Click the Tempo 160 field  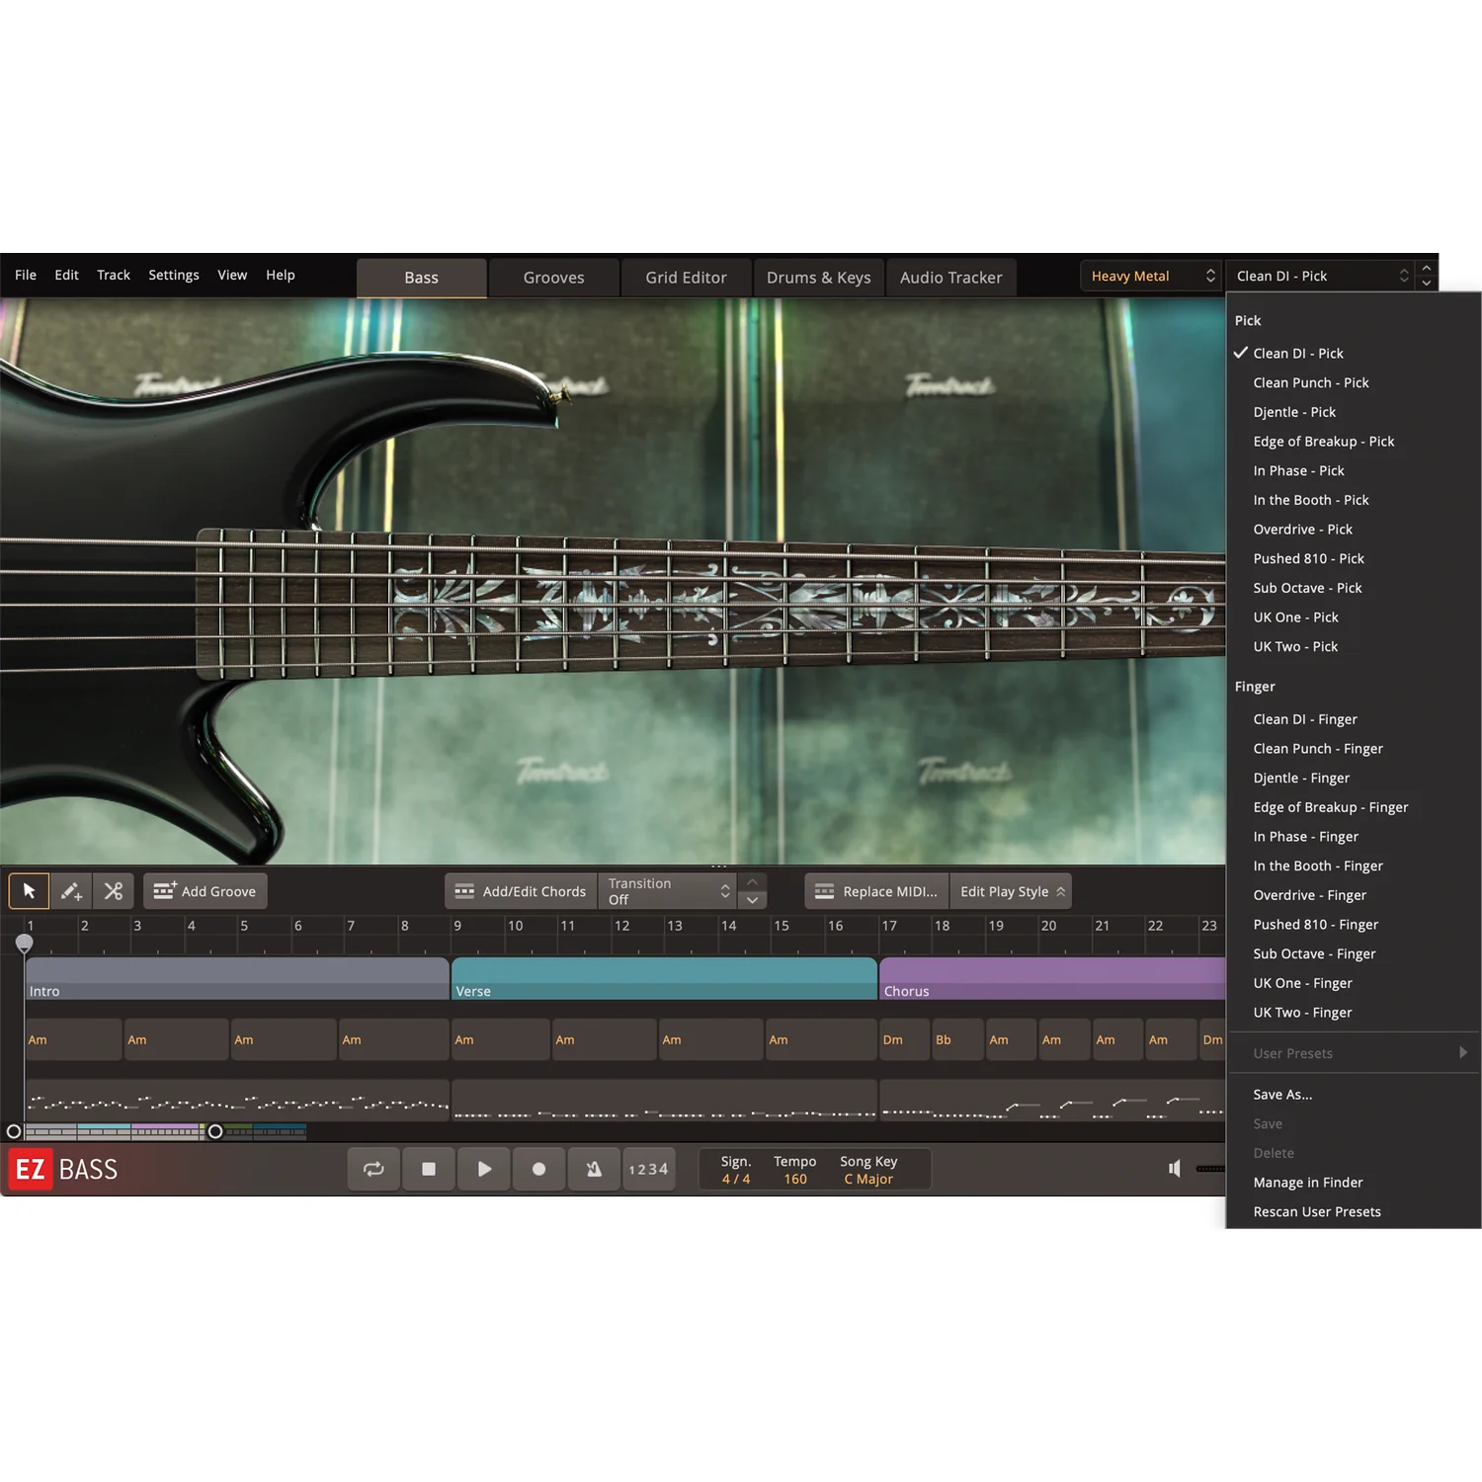(x=794, y=1170)
